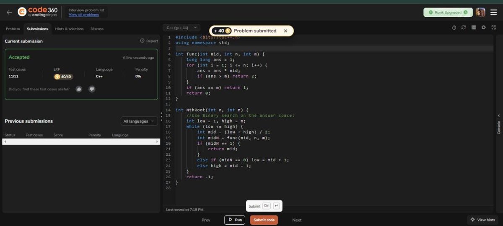Click the 0% penalty value
Viewport: 503px width, 226px height.
coord(138,77)
